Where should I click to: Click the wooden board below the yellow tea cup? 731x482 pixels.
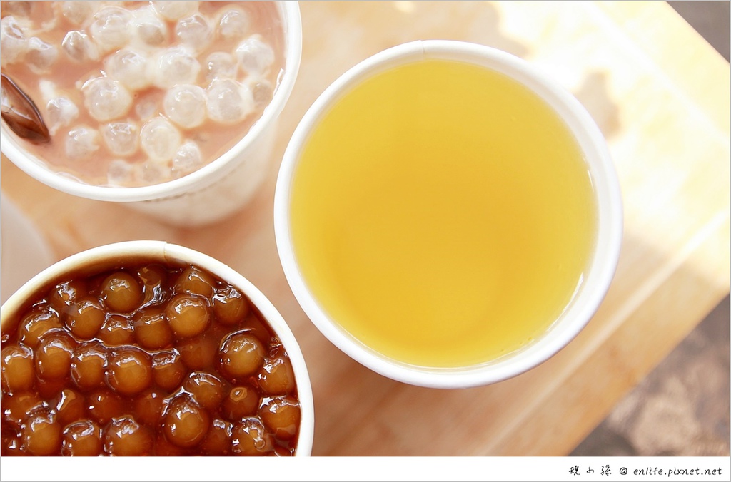(x=443, y=421)
